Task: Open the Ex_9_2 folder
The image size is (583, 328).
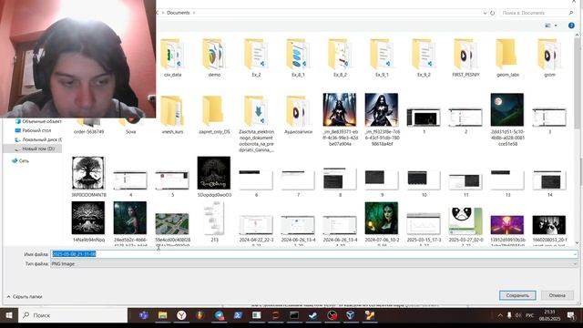Action: [x=424, y=57]
